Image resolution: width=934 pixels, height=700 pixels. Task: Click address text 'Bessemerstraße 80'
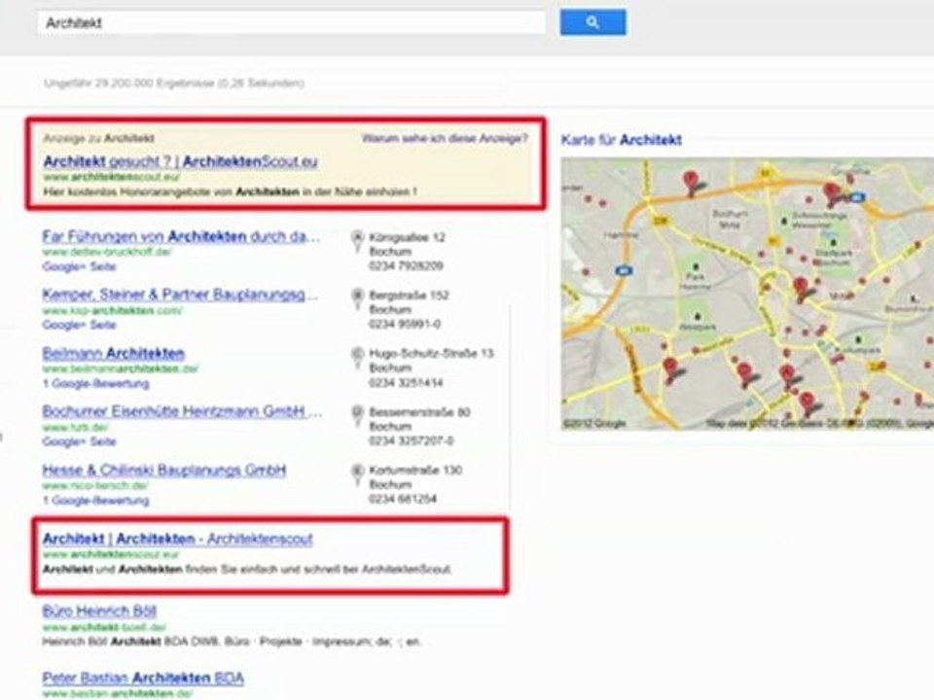pos(420,412)
